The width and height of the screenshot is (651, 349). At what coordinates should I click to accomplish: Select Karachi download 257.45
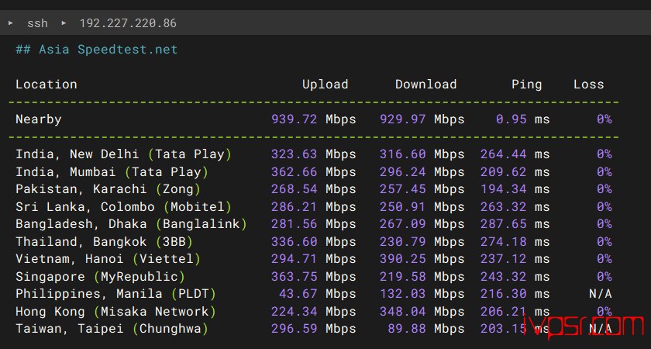pos(403,189)
